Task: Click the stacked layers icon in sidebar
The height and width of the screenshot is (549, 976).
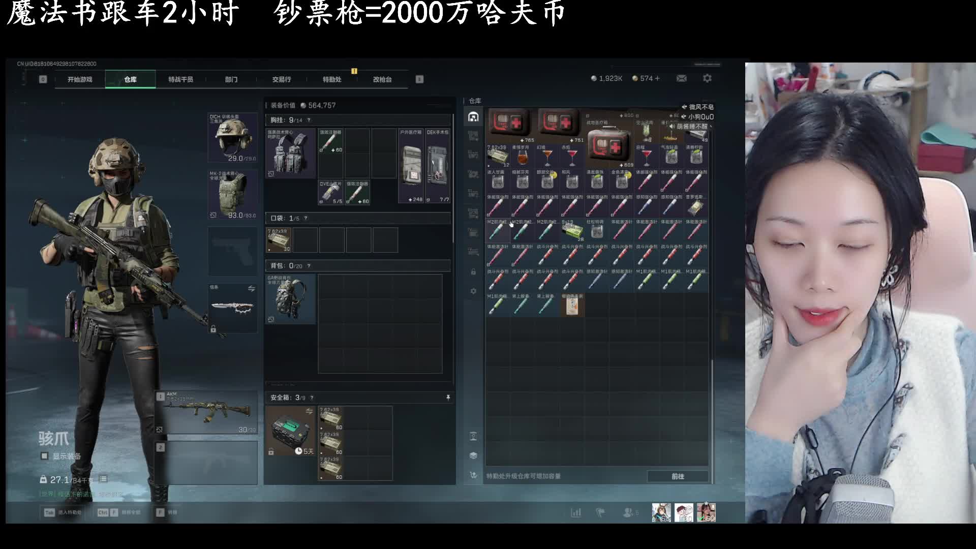Action: pyautogui.click(x=473, y=455)
